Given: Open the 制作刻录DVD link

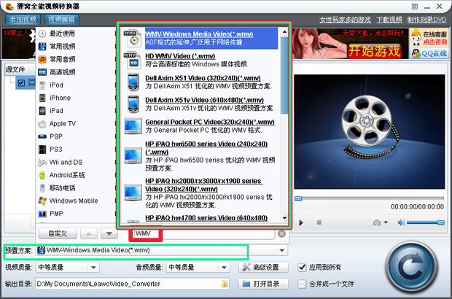Looking at the screenshot, I should click(x=426, y=20).
